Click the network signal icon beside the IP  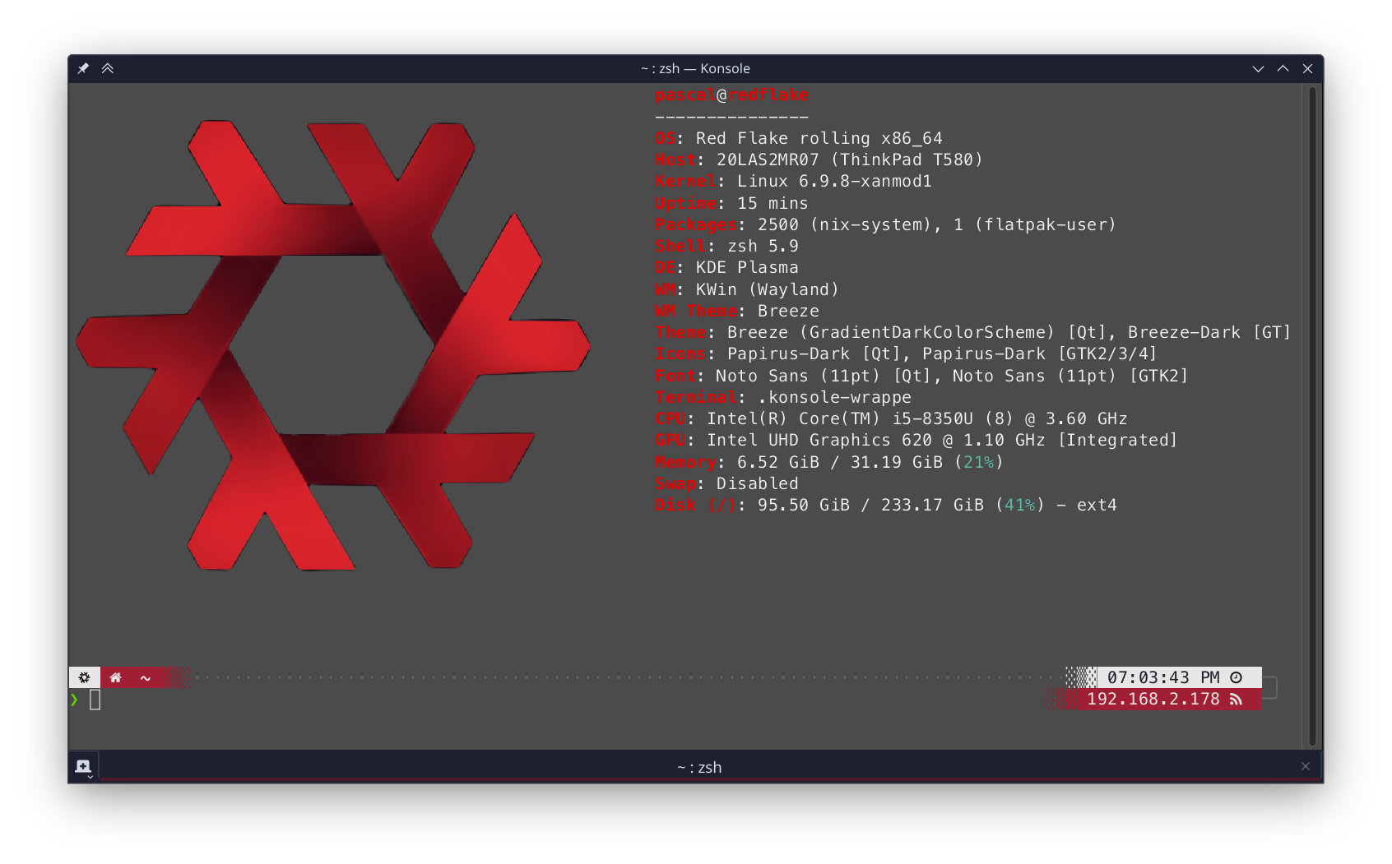[1236, 699]
